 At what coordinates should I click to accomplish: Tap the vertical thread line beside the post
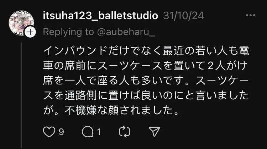pyautogui.click(x=21, y=95)
